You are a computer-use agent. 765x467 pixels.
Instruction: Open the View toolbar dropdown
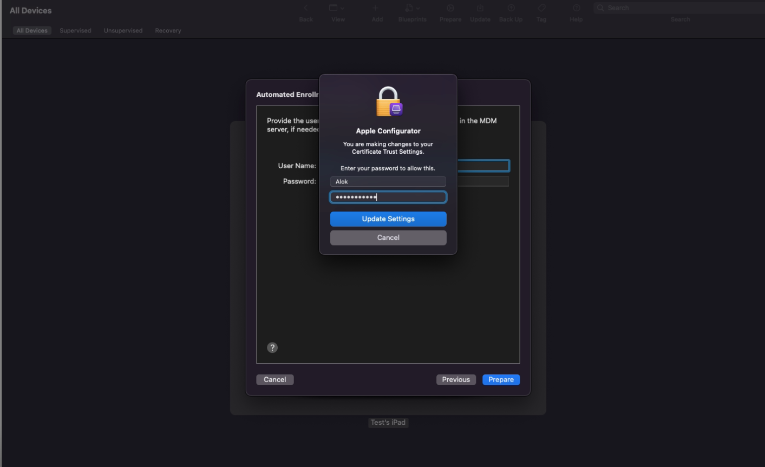pos(338,8)
